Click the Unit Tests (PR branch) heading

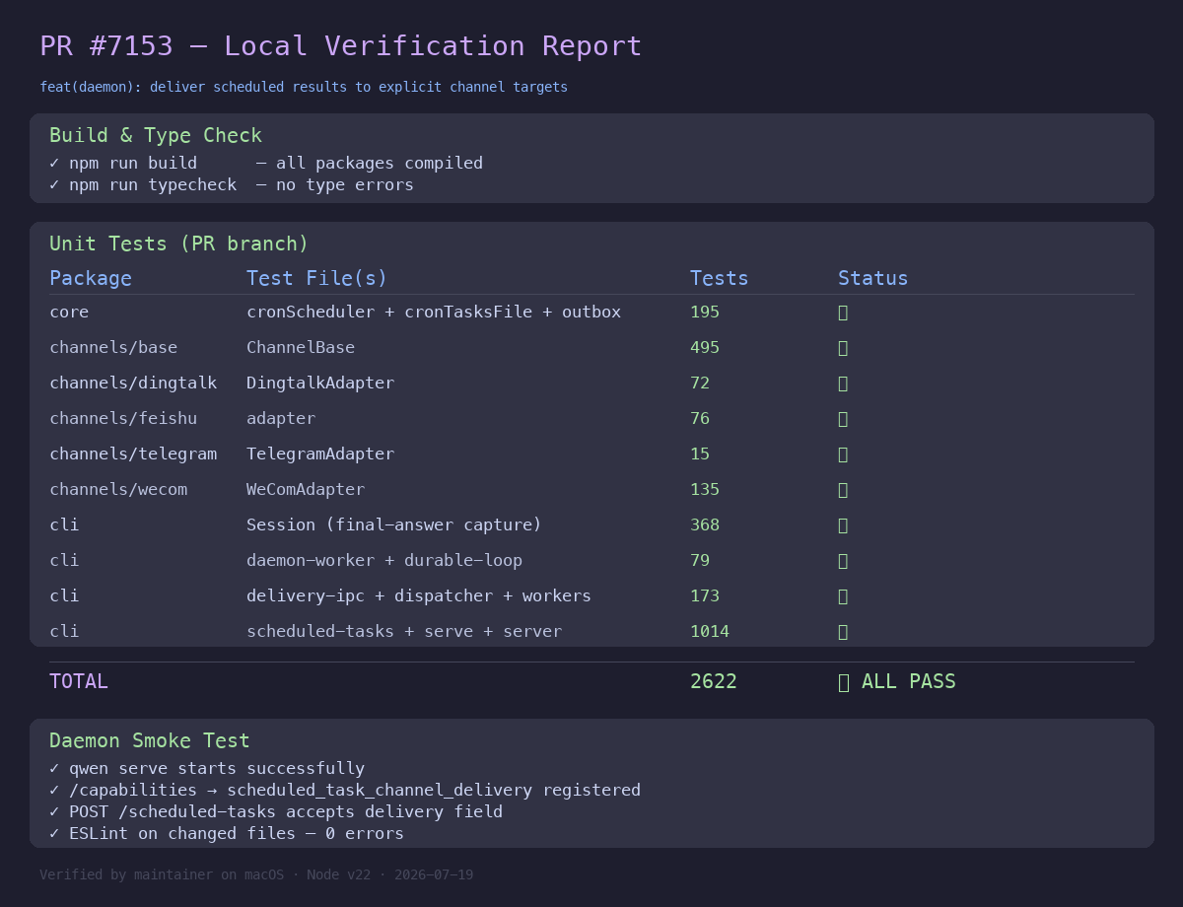[179, 244]
